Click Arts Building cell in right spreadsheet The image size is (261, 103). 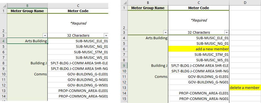click(148, 38)
